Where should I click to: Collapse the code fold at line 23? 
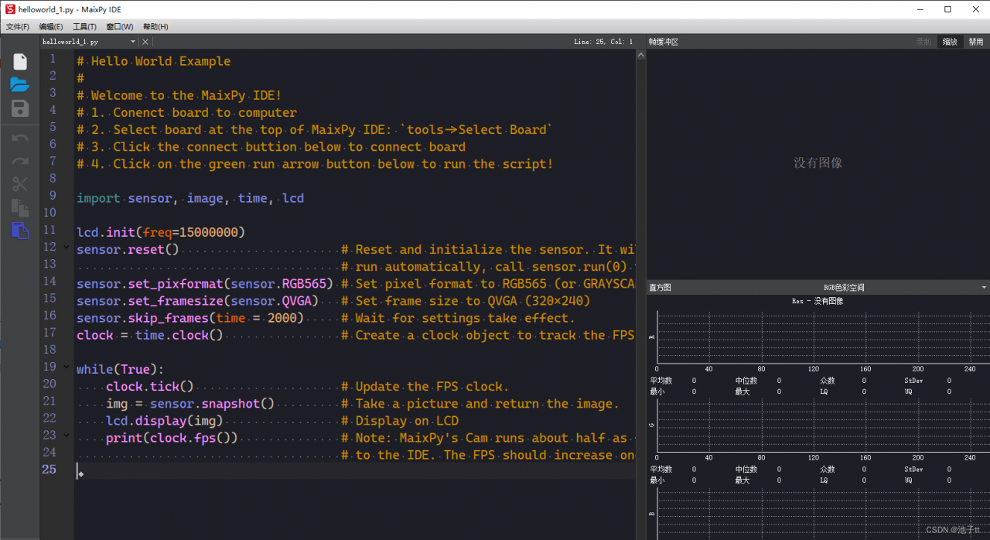click(67, 437)
